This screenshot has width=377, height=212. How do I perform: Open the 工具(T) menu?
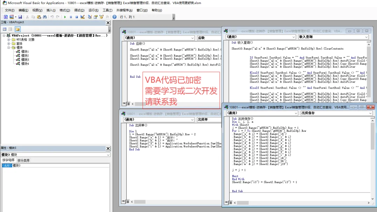point(107,10)
